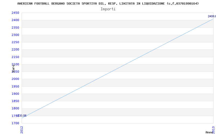Image resolution: width=216 pixels, height=135 pixels.
Task: Click the Euro axis title
Action: click(x=13, y=69)
